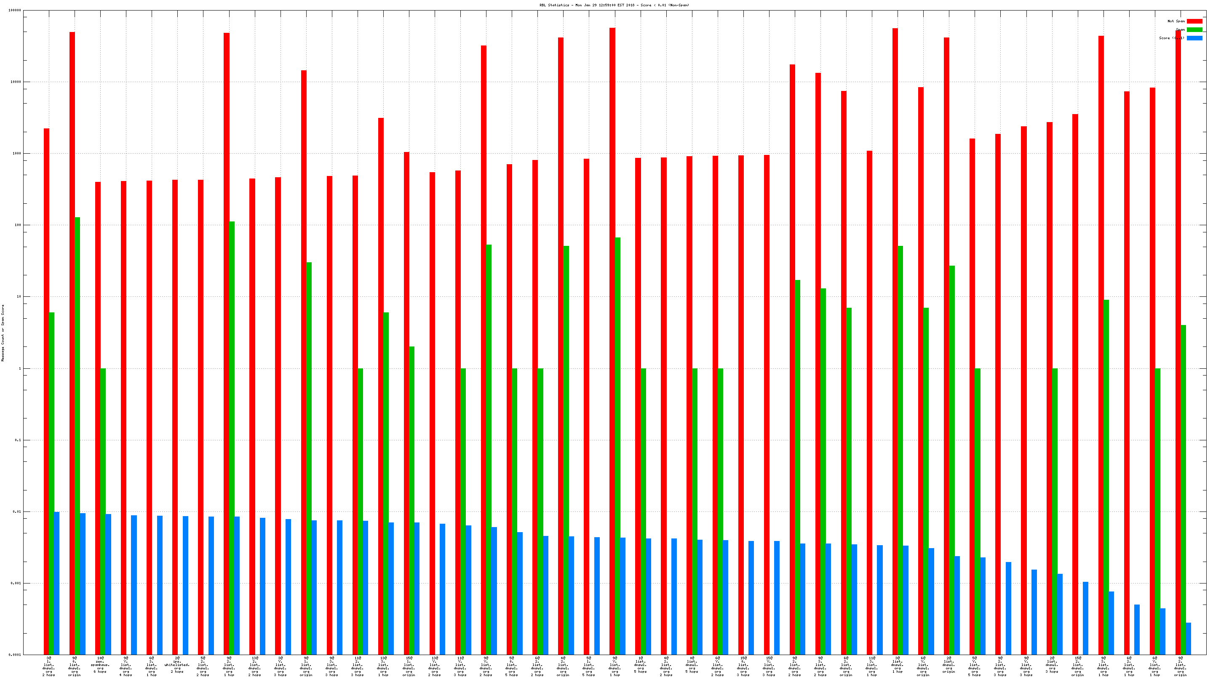1213x682 pixels.
Task: Click the 'Not Spam' legend text
Action: (1176, 21)
